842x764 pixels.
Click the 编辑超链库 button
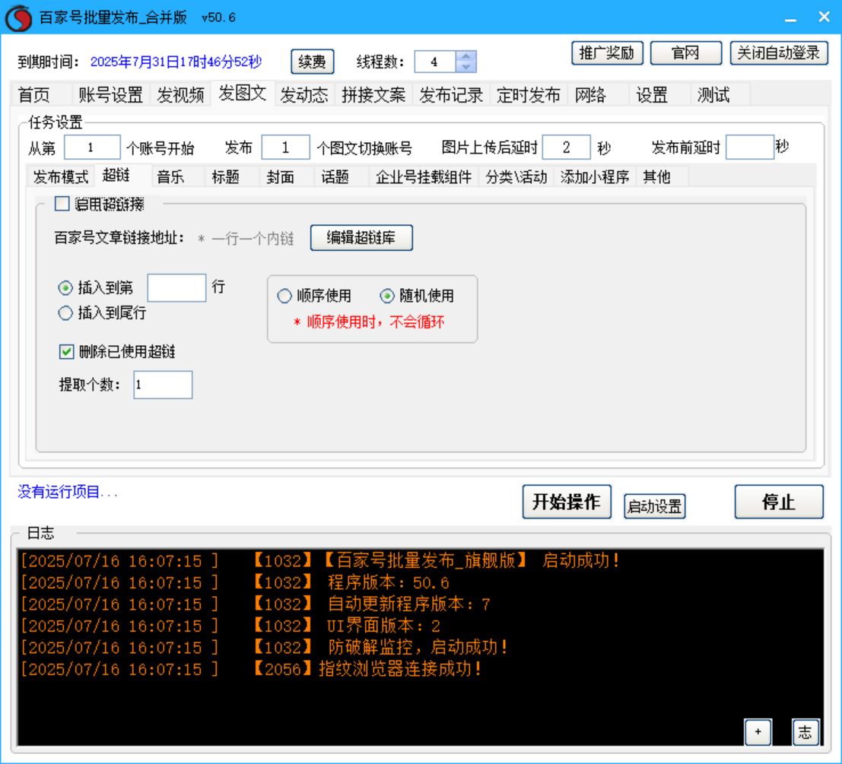coord(361,238)
